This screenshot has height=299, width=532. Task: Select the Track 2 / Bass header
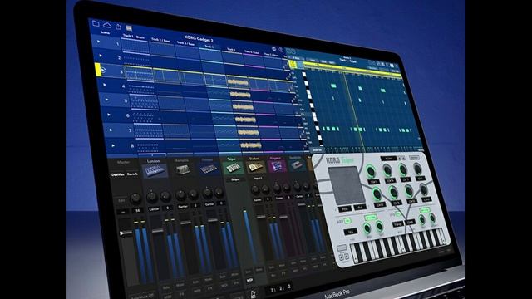click(160, 40)
